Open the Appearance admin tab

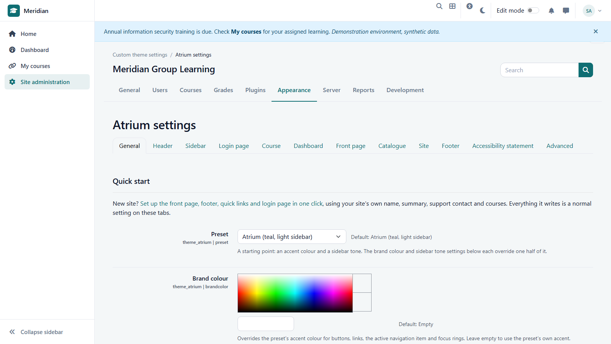[x=294, y=90]
